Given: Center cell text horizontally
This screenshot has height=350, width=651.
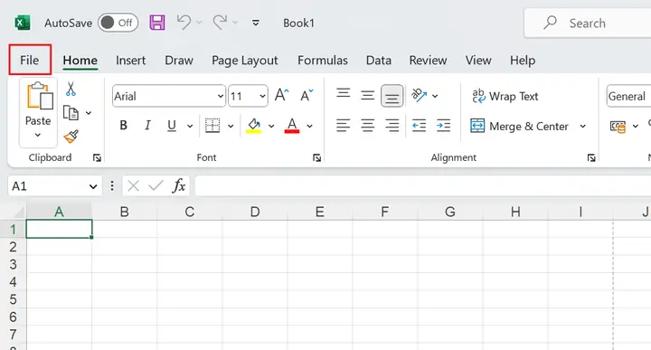Looking at the screenshot, I should tap(367, 125).
